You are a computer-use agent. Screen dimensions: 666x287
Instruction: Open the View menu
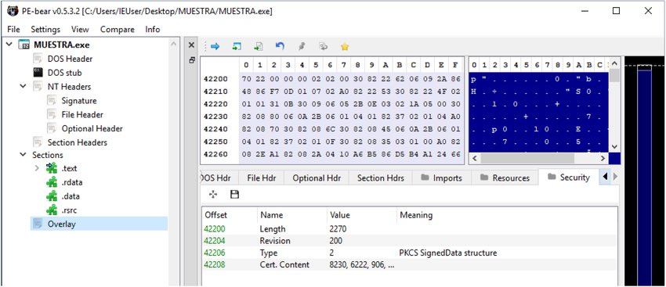coord(80,29)
